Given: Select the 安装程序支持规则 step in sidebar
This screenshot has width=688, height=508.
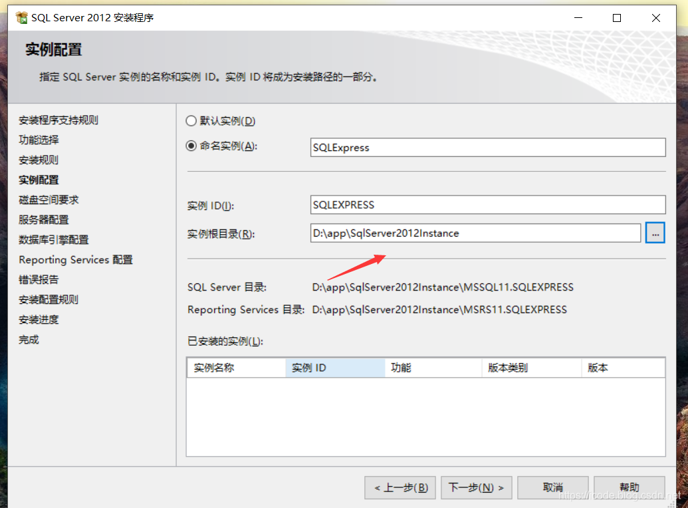Looking at the screenshot, I should tap(58, 120).
